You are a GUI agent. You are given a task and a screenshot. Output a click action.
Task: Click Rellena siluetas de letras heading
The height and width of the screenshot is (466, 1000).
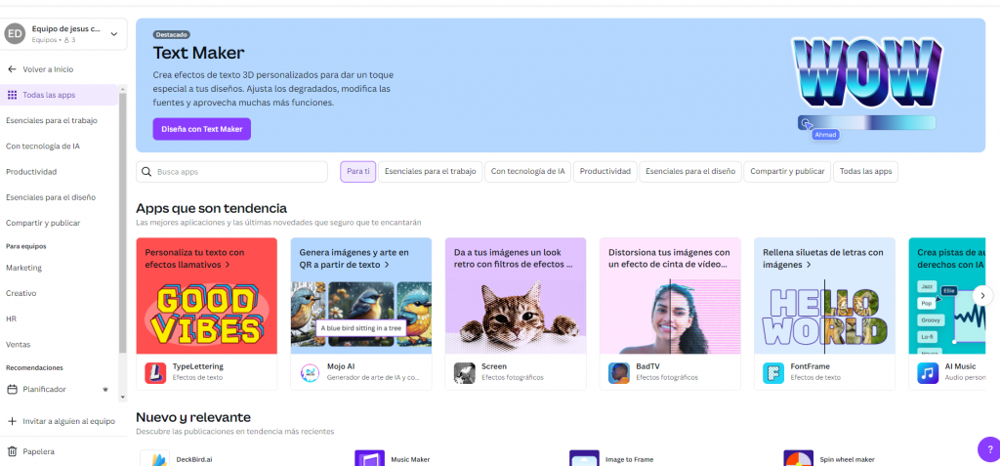[x=822, y=258]
